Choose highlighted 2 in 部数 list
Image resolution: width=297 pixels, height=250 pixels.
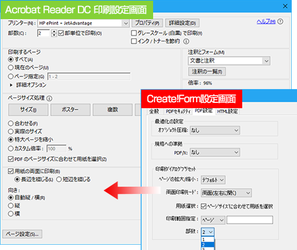[x=207, y=245]
